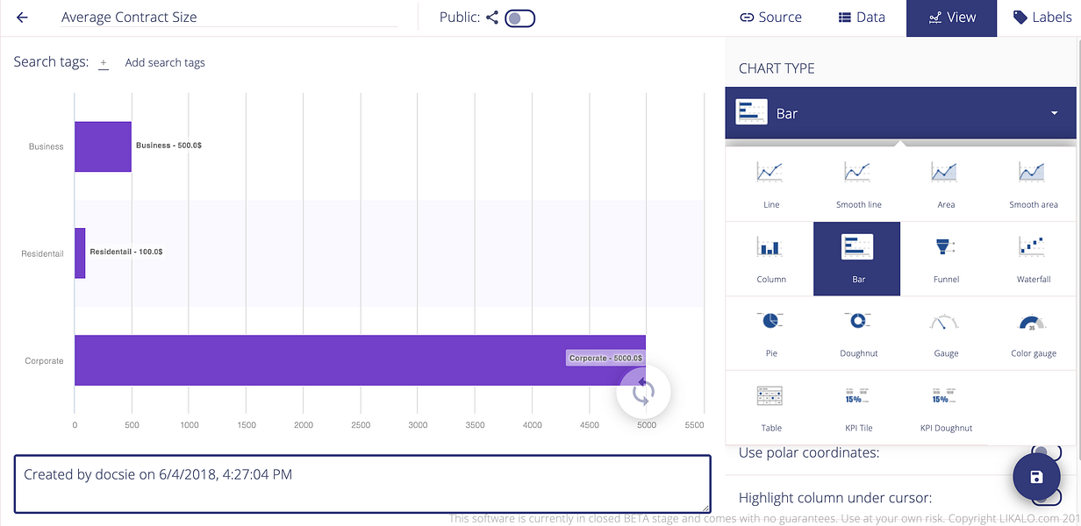
Task: Select the KPI Tile type
Action: coord(858,408)
